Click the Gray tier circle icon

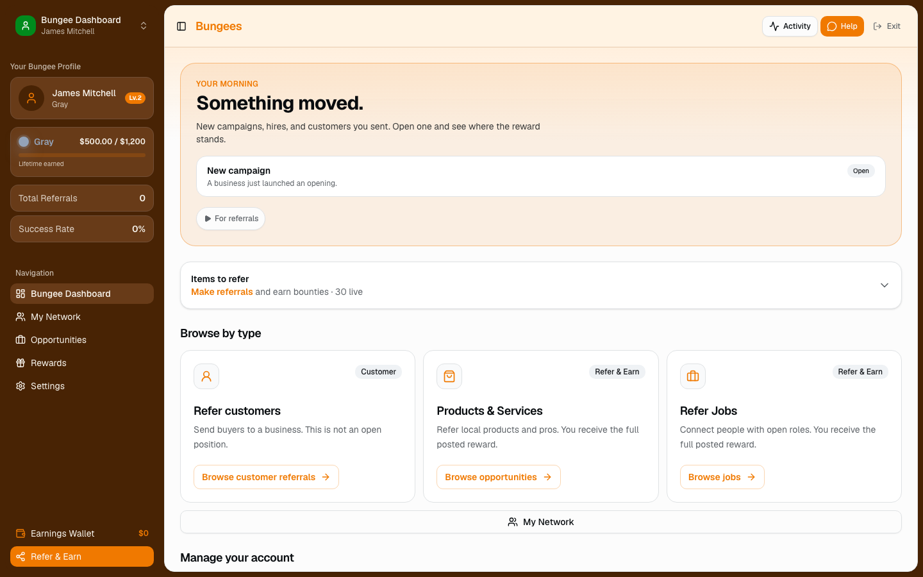click(24, 142)
